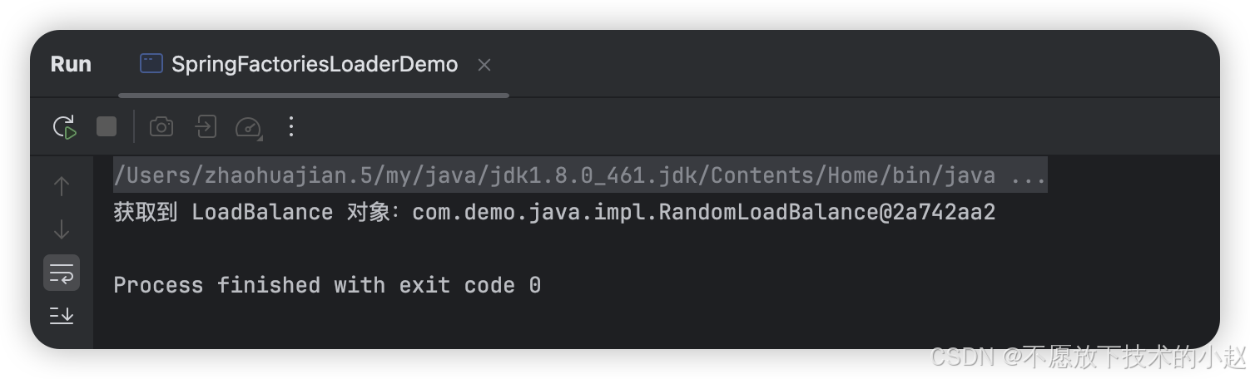Toggle soft-wrap for console output
Image resolution: width=1250 pixels, height=379 pixels.
coord(62,273)
